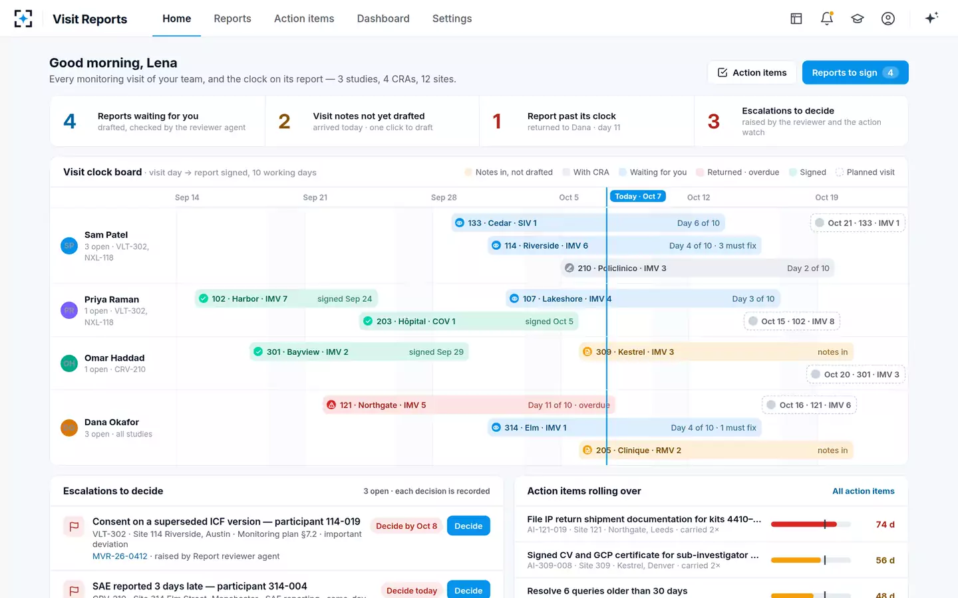Open the Reports waiting for you card
The height and width of the screenshot is (598, 958).
(158, 121)
